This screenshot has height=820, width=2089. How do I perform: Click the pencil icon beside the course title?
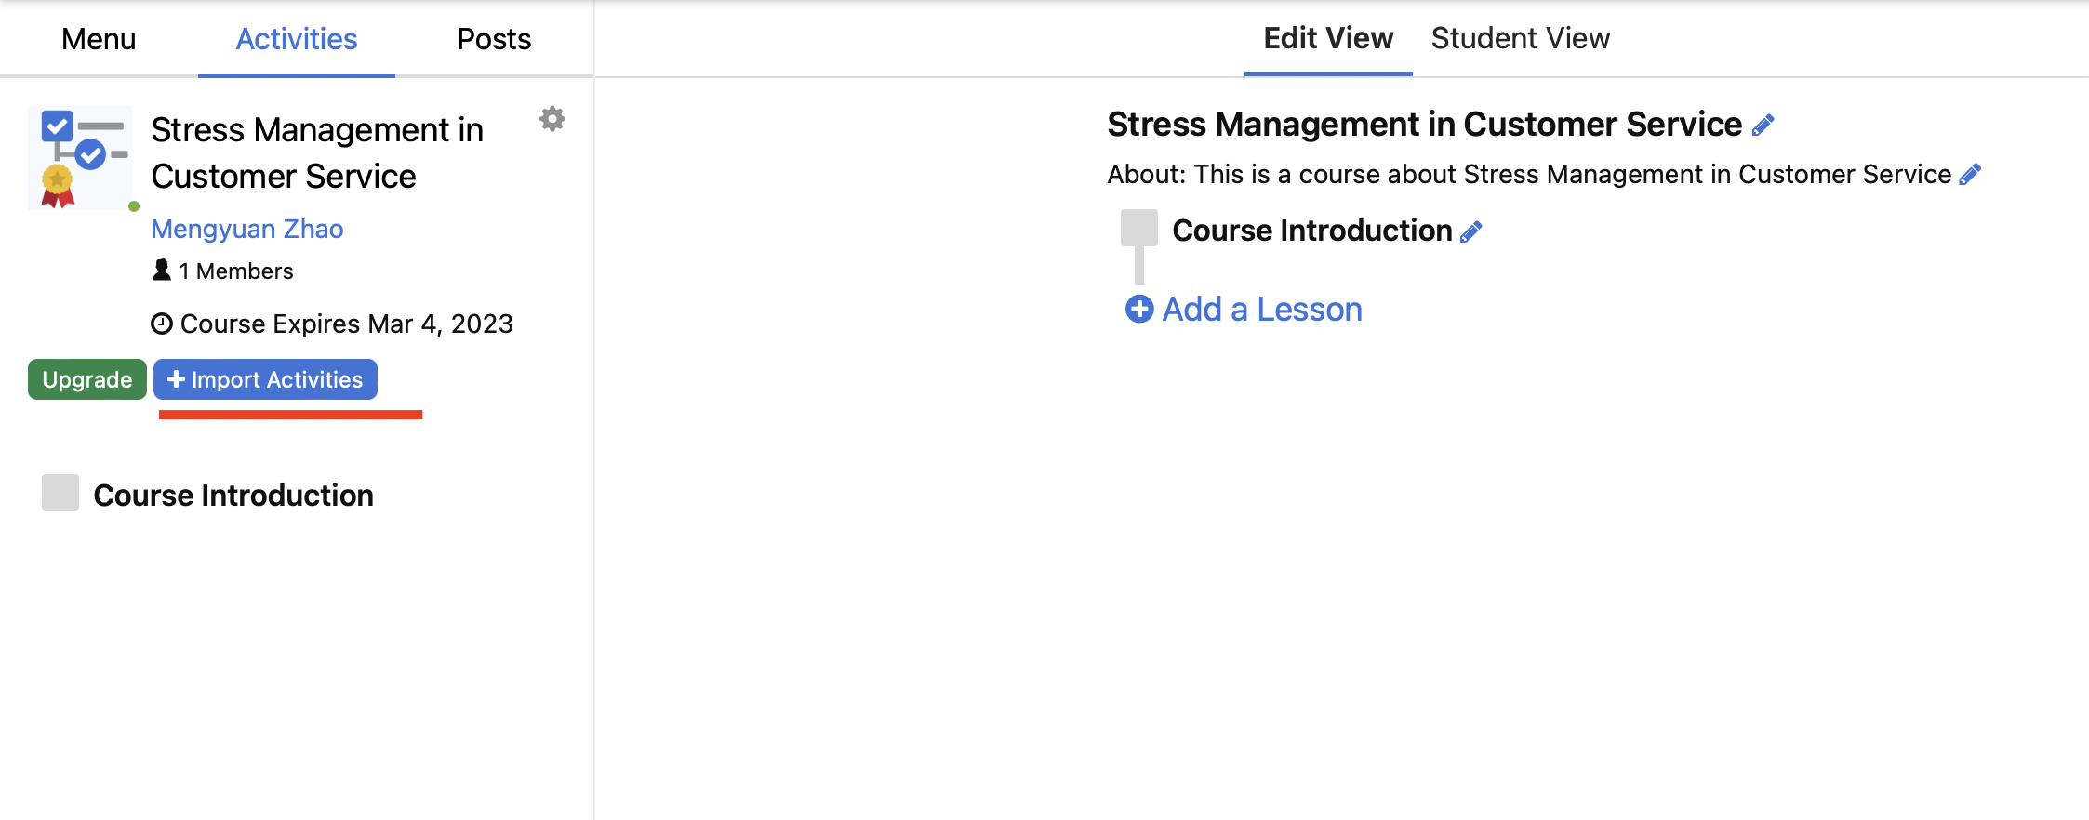point(1763,125)
